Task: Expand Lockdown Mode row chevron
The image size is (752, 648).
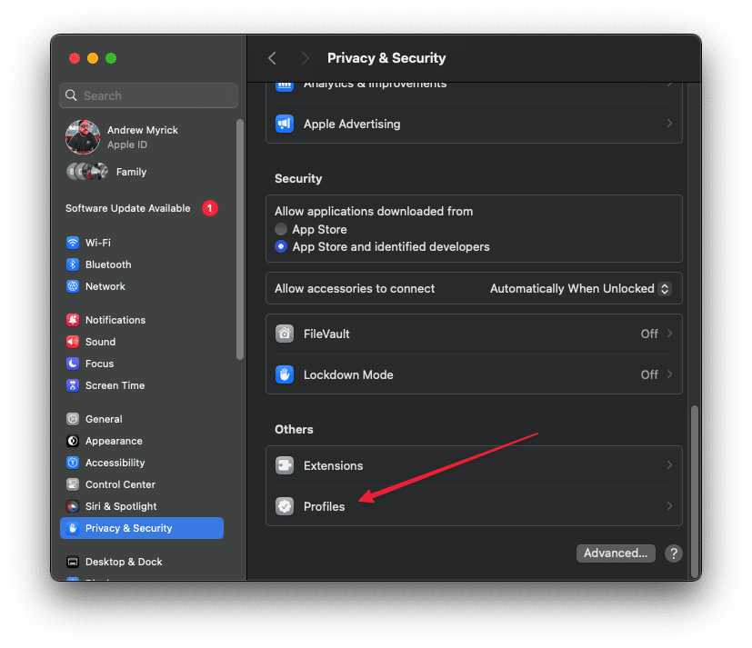Action: (669, 374)
